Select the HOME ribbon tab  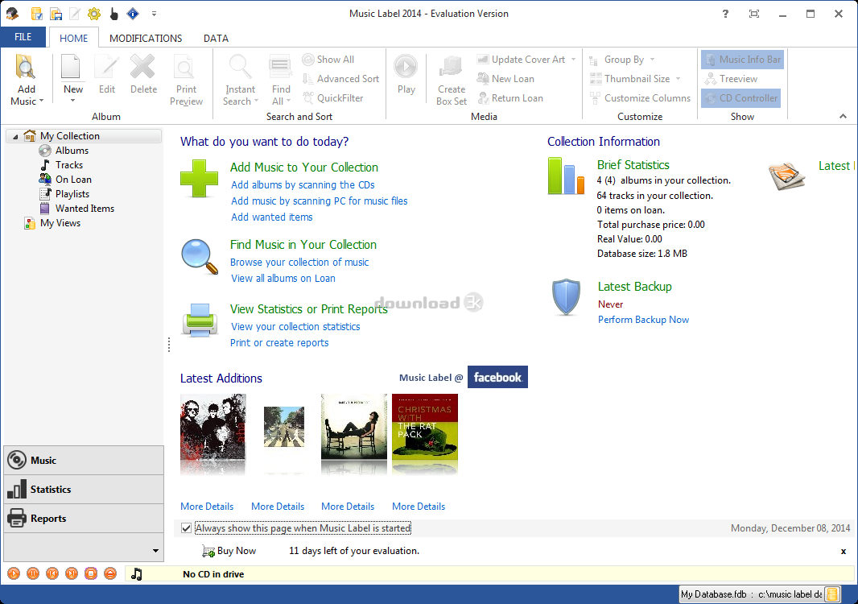point(74,39)
